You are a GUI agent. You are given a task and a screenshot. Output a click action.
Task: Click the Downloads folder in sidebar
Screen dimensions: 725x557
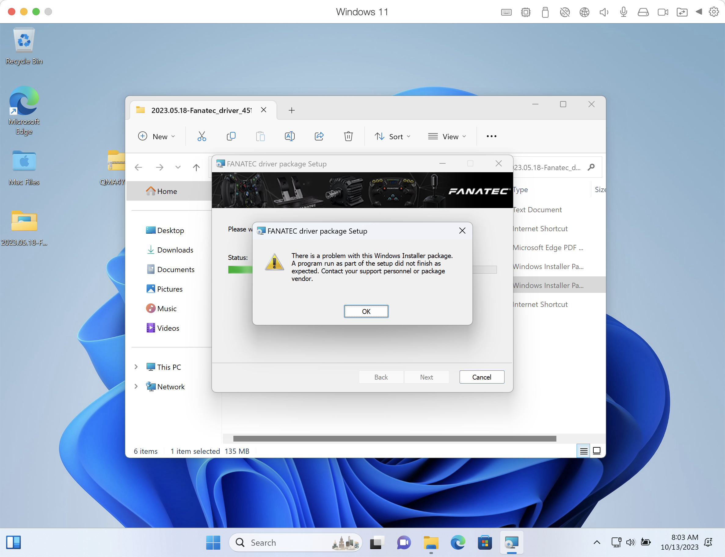pos(176,249)
